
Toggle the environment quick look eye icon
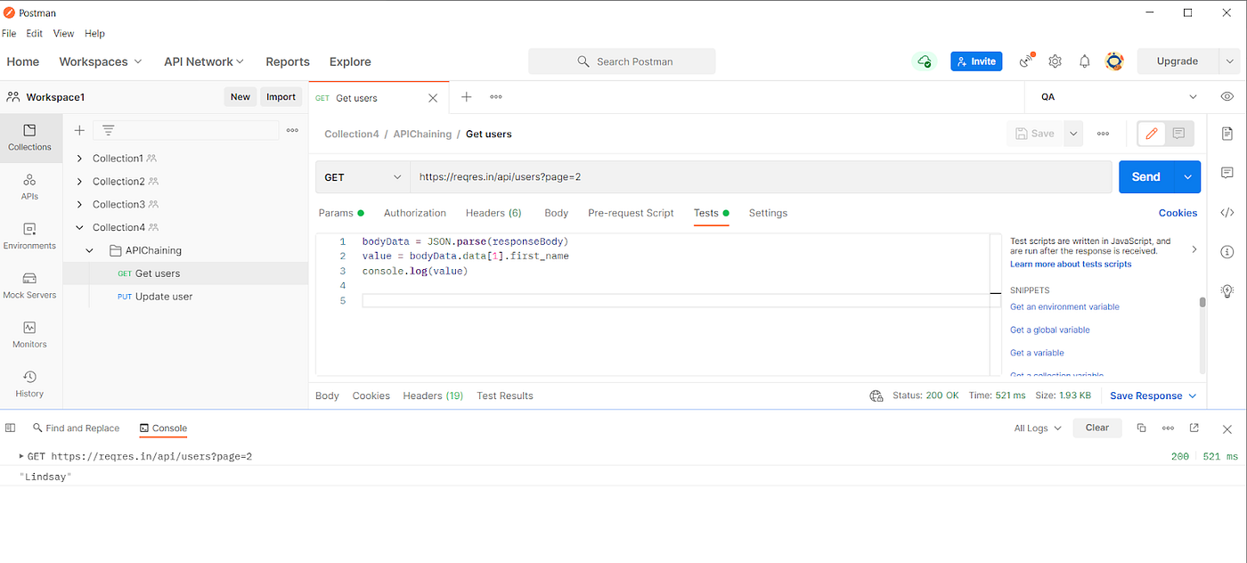(x=1227, y=96)
